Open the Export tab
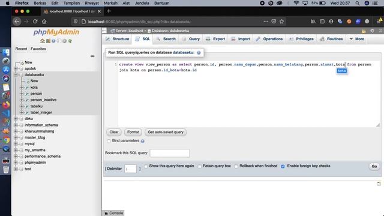The height and width of the screenshot is (216, 384). pos(215,39)
